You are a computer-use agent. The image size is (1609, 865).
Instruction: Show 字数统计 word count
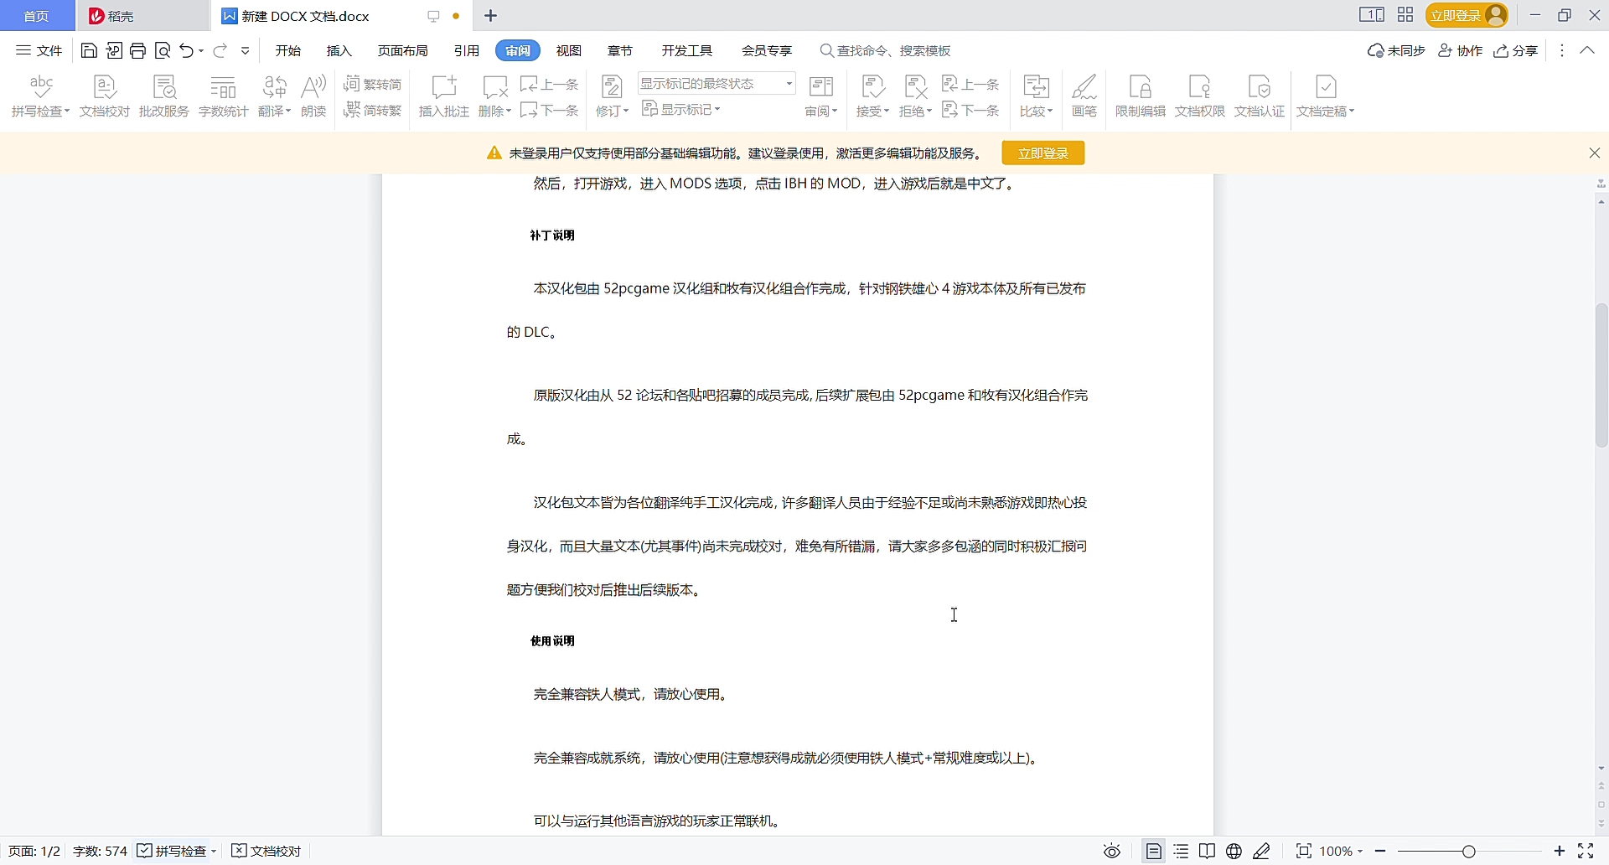223,96
